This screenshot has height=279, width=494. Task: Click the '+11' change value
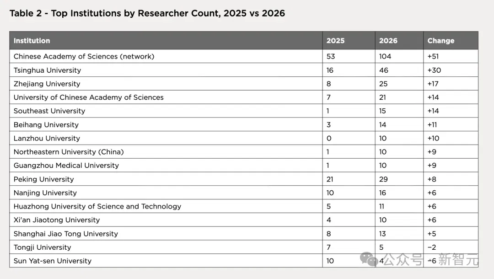point(432,125)
